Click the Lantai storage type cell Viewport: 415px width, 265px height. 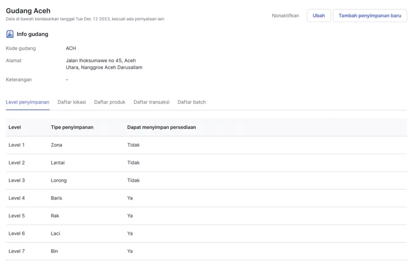[x=58, y=163]
